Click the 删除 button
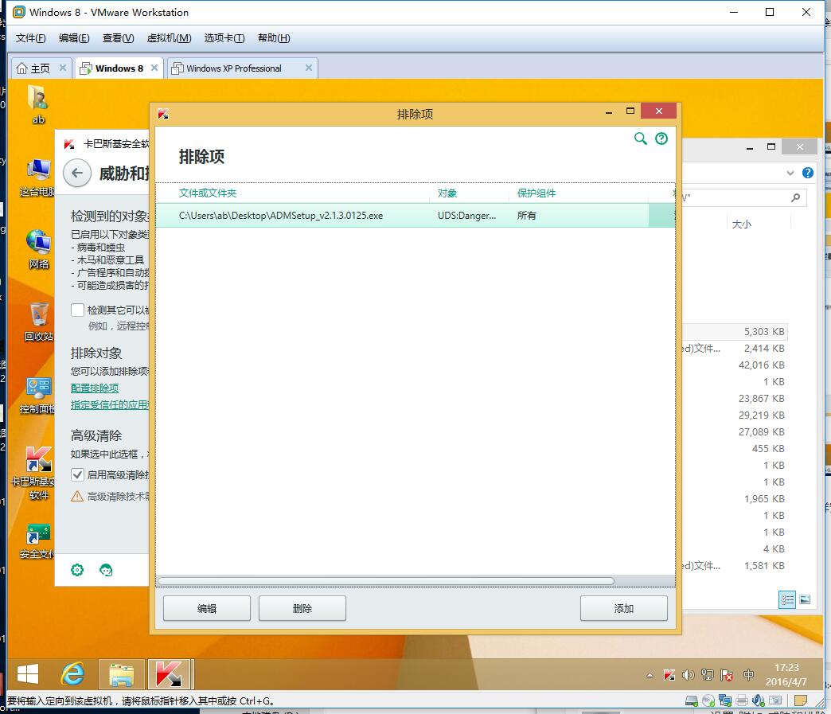 click(x=302, y=608)
